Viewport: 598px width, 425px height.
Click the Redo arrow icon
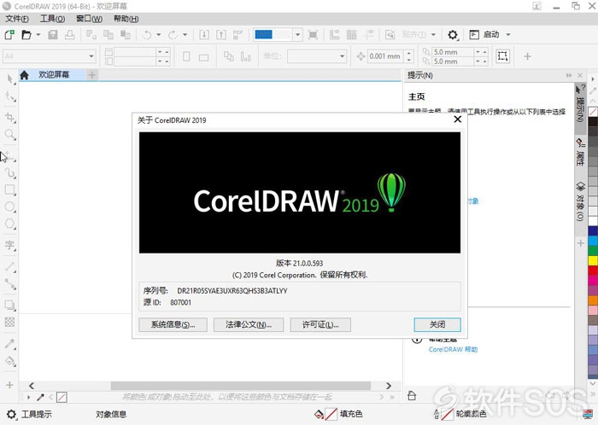point(173,35)
